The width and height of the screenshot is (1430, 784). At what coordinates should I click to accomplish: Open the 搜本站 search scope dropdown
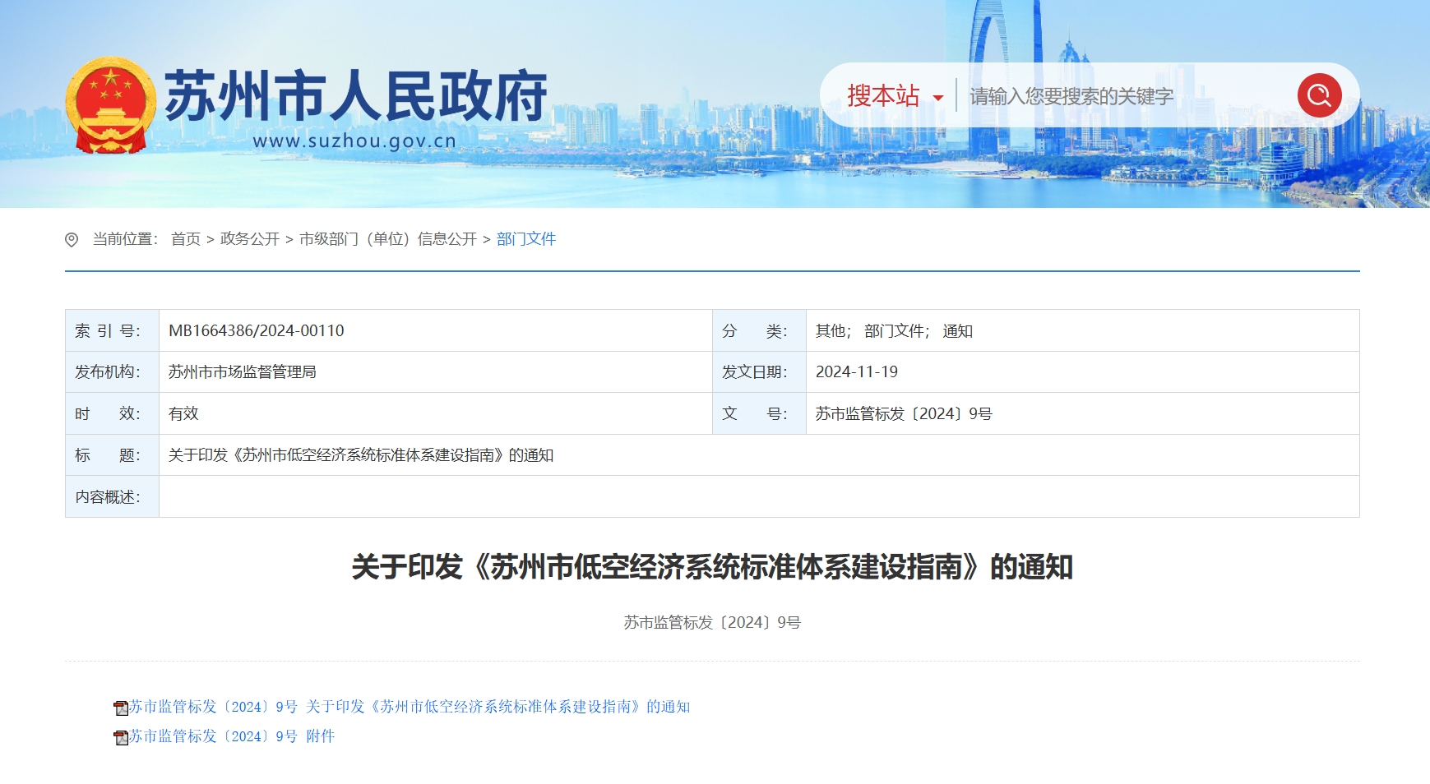(x=884, y=96)
